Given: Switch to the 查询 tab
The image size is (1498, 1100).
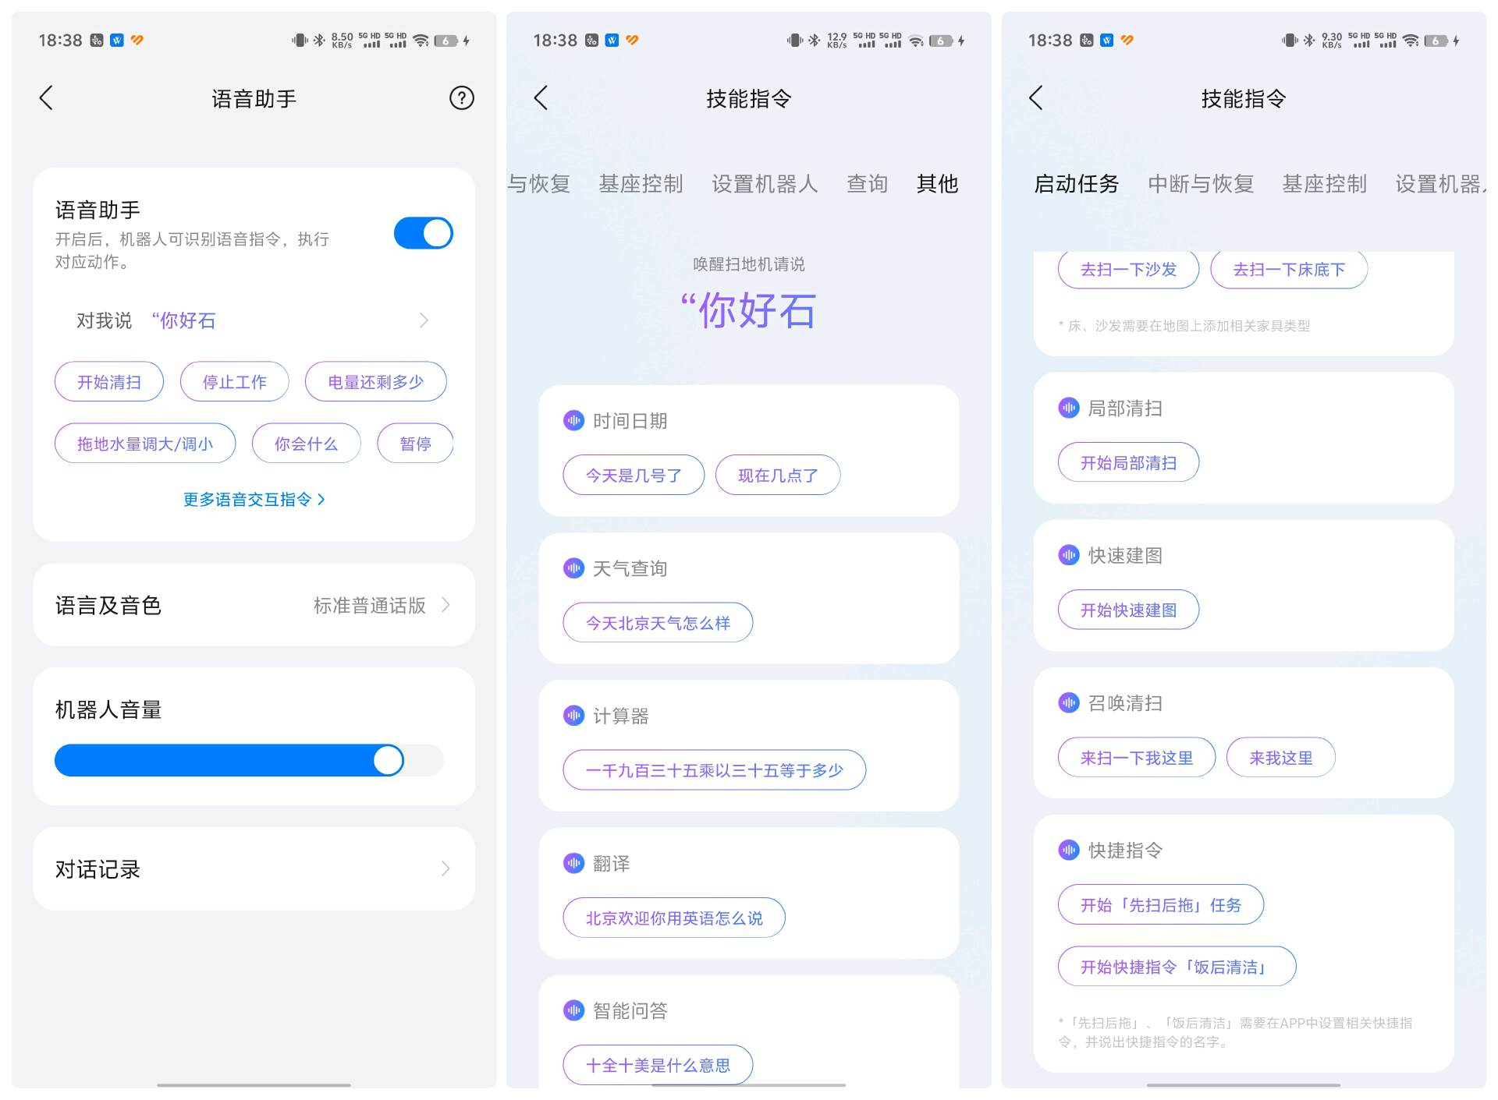Looking at the screenshot, I should (867, 184).
